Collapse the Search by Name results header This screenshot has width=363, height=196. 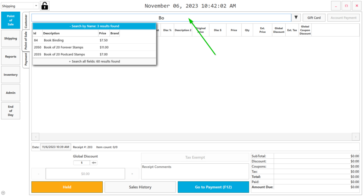click(x=94, y=26)
